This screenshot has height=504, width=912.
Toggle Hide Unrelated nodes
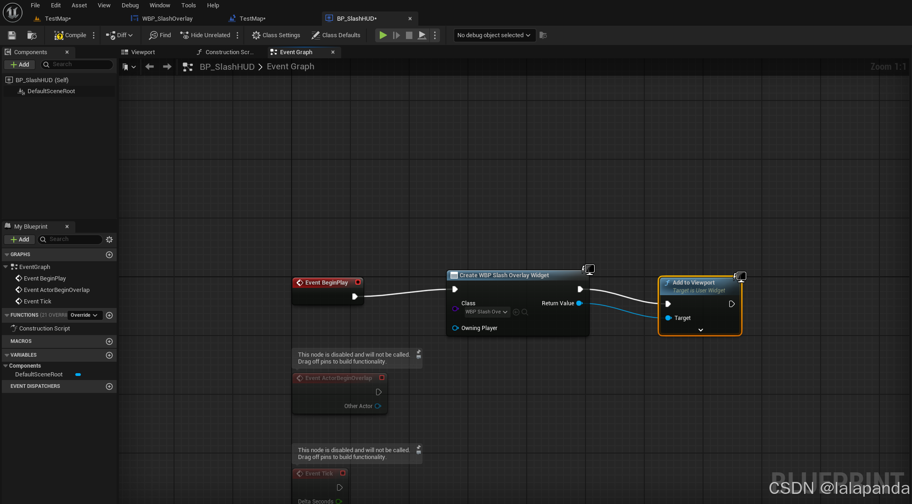pyautogui.click(x=205, y=35)
